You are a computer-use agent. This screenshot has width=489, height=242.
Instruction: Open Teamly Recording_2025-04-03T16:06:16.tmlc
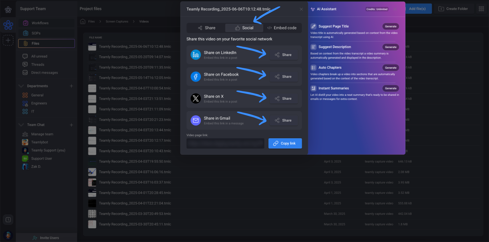pos(135,172)
